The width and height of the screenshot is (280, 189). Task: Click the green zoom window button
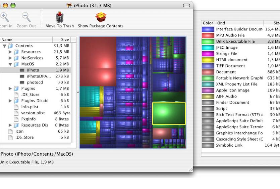[x=13, y=6]
